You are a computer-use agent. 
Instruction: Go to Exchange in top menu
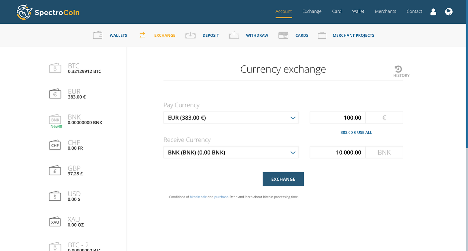point(312,11)
